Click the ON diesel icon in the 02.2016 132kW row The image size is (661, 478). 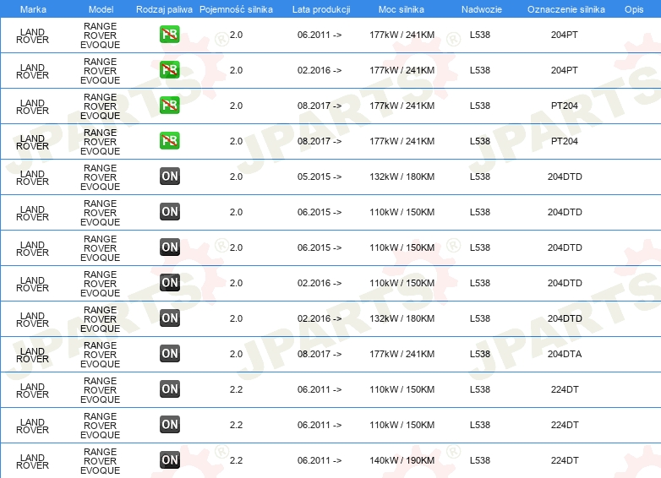pyautogui.click(x=169, y=318)
